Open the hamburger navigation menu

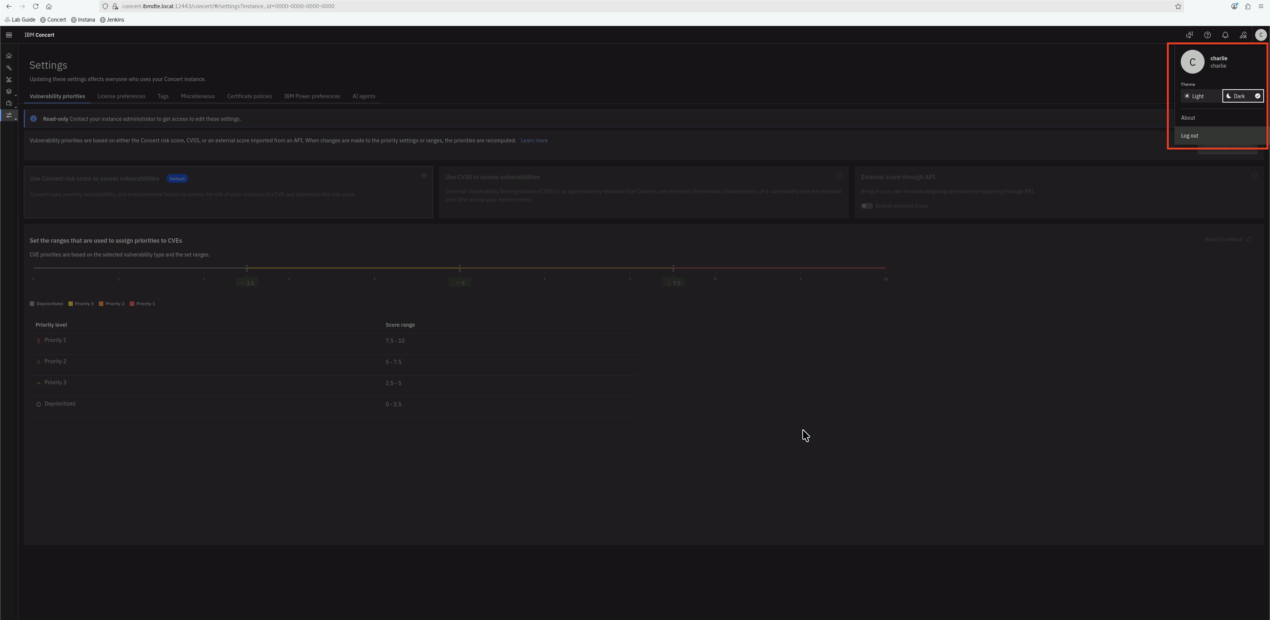pos(9,35)
